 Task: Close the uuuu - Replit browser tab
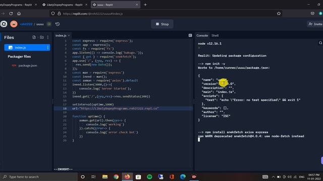pyautogui.click(x=137, y=5)
